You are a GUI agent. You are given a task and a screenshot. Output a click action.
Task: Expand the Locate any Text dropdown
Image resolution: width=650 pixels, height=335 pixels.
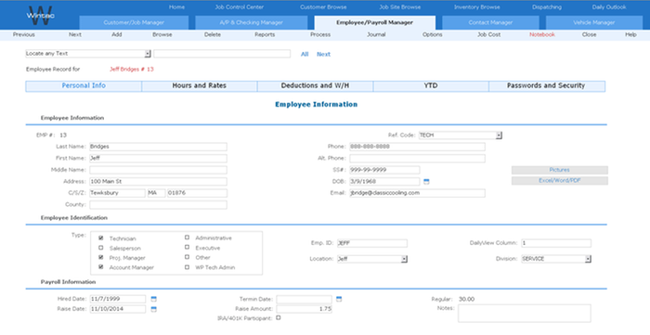coord(148,54)
